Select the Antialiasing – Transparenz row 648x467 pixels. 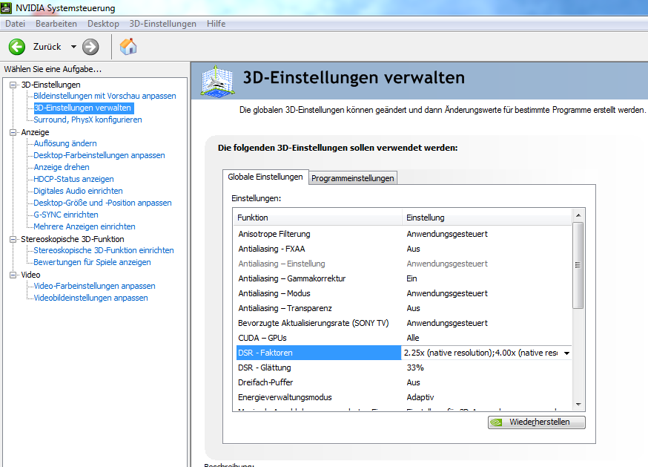coord(403,308)
